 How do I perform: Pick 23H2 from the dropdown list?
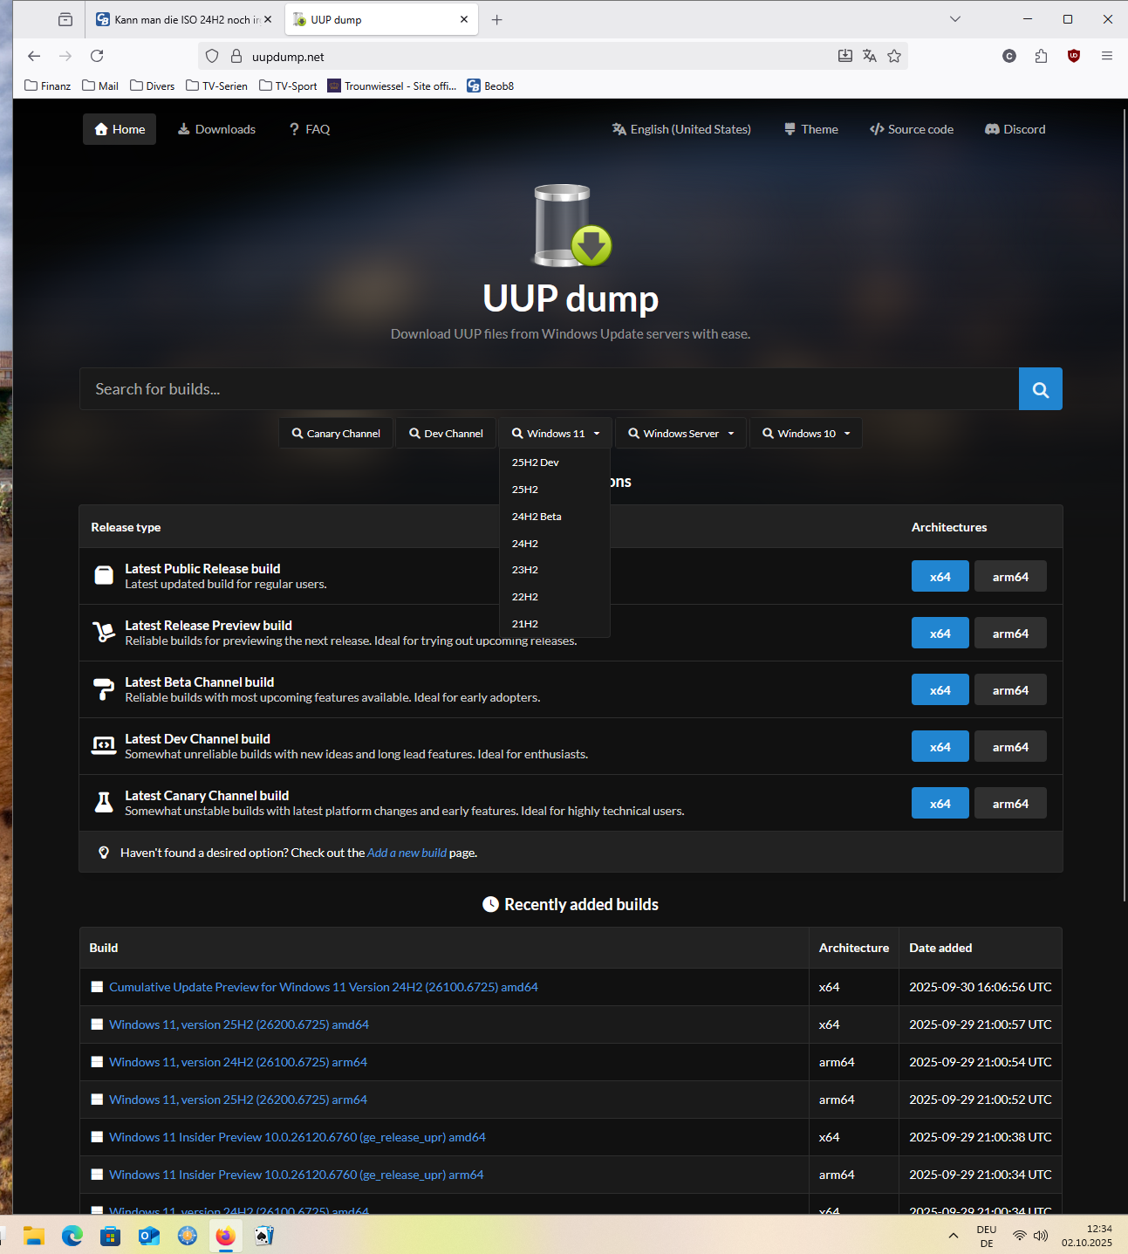555,570
